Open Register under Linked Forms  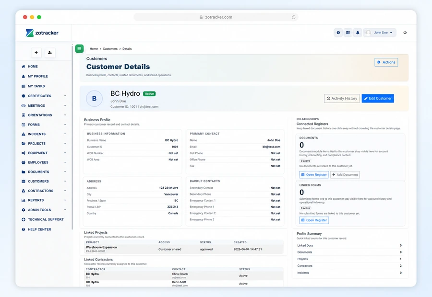pyautogui.click(x=314, y=220)
